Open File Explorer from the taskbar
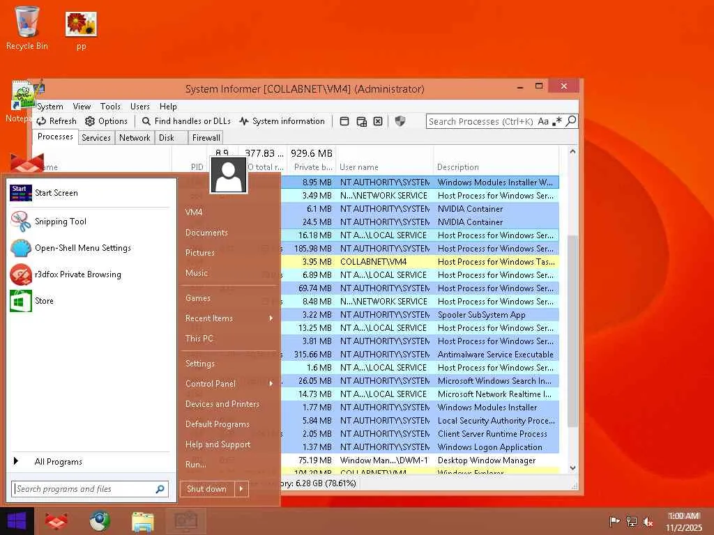714x535 pixels. 142,521
